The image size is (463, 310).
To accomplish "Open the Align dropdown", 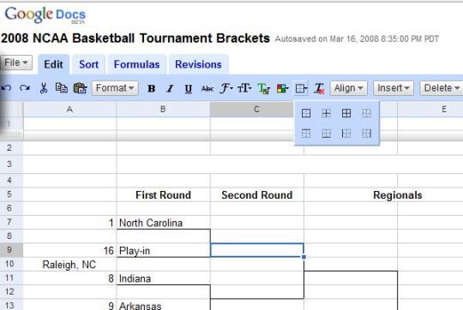I will click(349, 88).
